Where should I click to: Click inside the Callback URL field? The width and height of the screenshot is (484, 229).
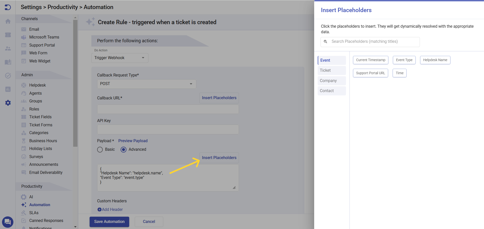[x=168, y=109]
